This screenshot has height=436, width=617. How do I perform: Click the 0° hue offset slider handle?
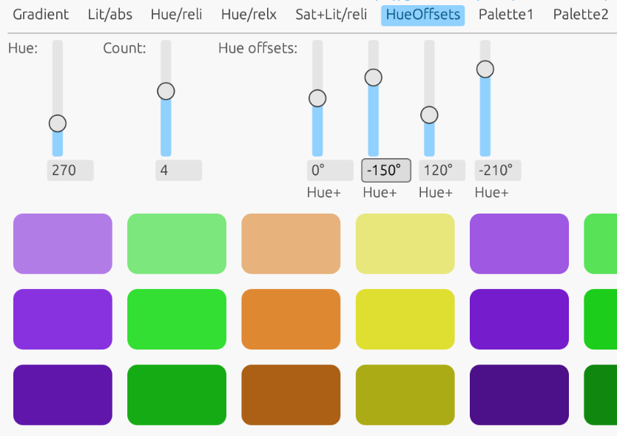[317, 98]
